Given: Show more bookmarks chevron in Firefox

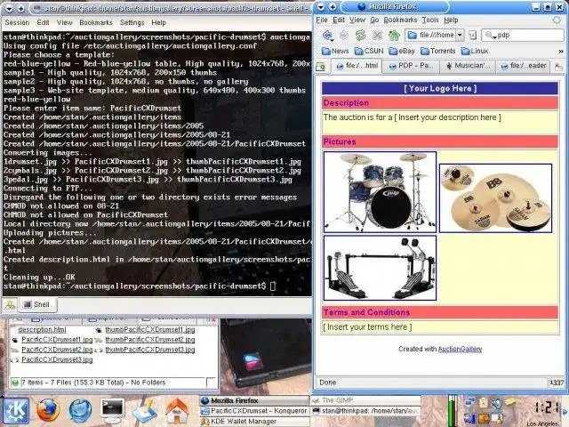Looking at the screenshot, I should [x=561, y=52].
